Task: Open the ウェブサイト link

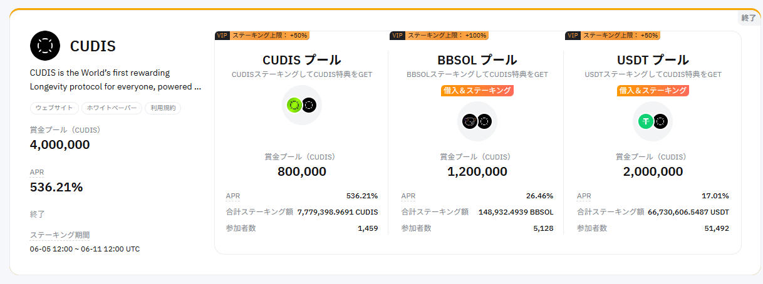Action: coord(54,108)
